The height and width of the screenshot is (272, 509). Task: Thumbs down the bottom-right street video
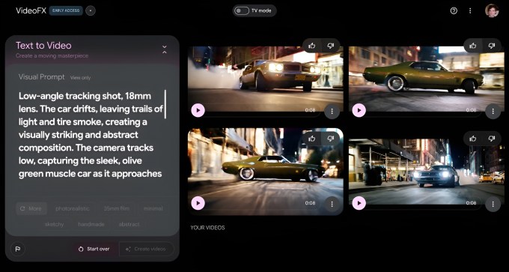(492, 139)
